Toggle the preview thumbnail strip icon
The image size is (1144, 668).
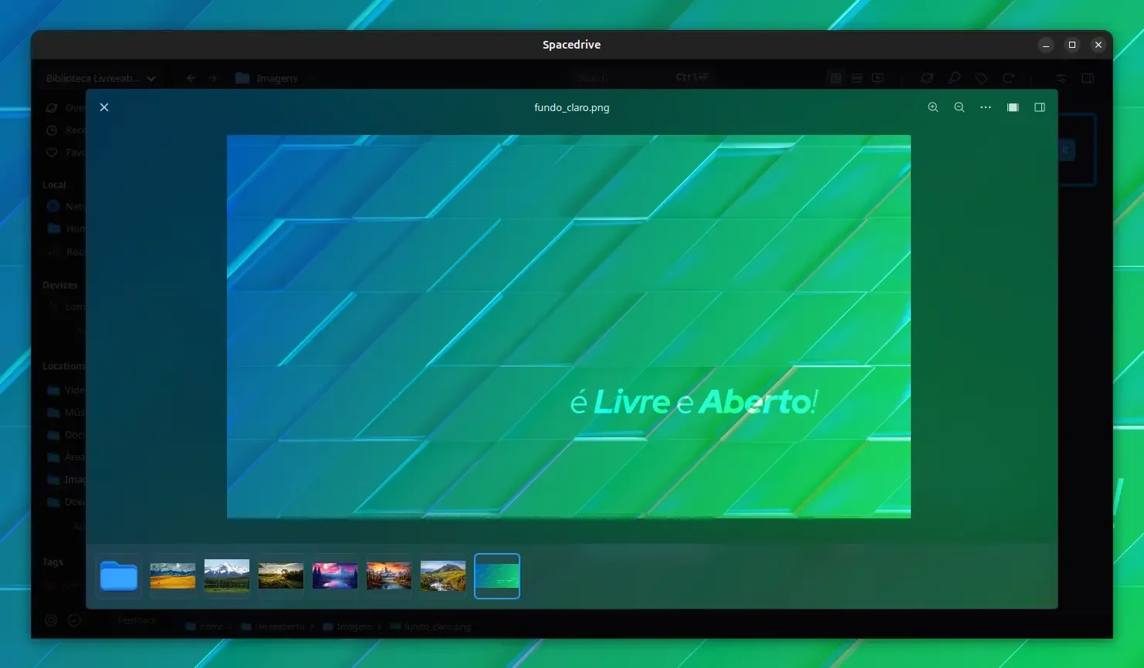point(1013,107)
